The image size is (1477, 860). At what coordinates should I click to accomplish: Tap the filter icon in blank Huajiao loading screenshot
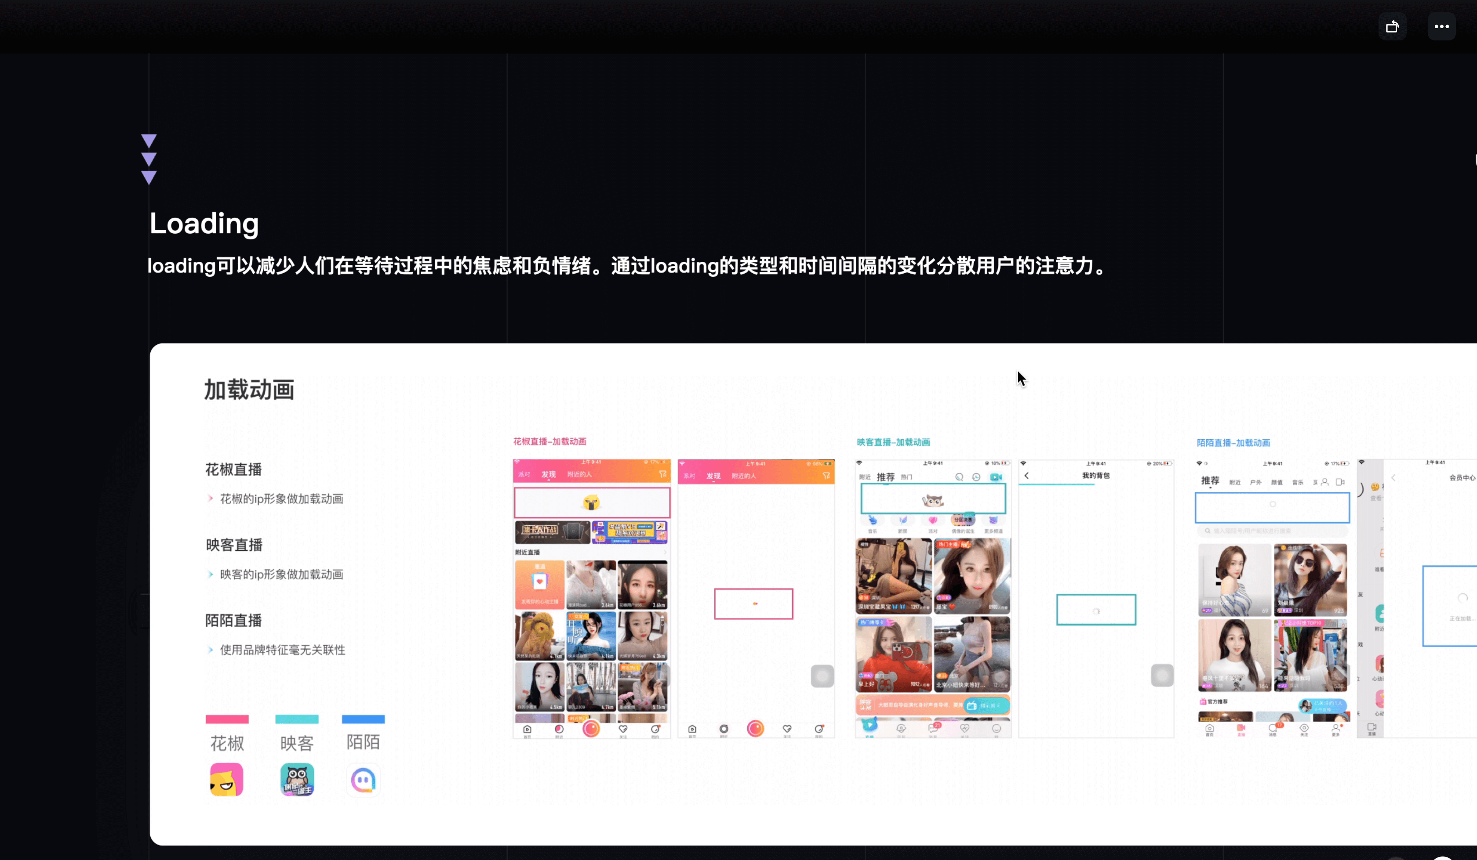click(x=826, y=476)
